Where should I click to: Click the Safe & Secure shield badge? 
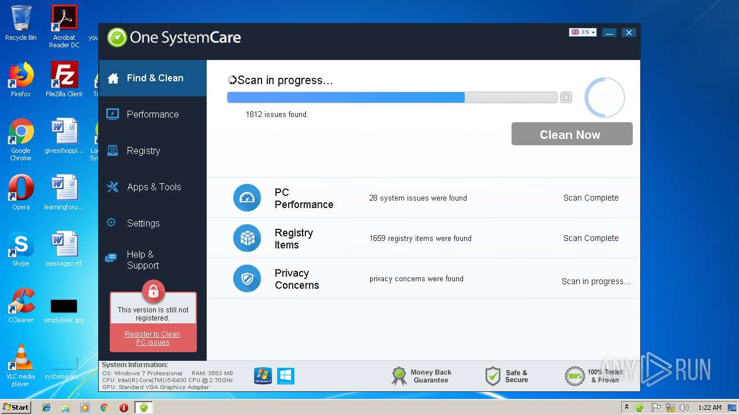tap(506, 376)
